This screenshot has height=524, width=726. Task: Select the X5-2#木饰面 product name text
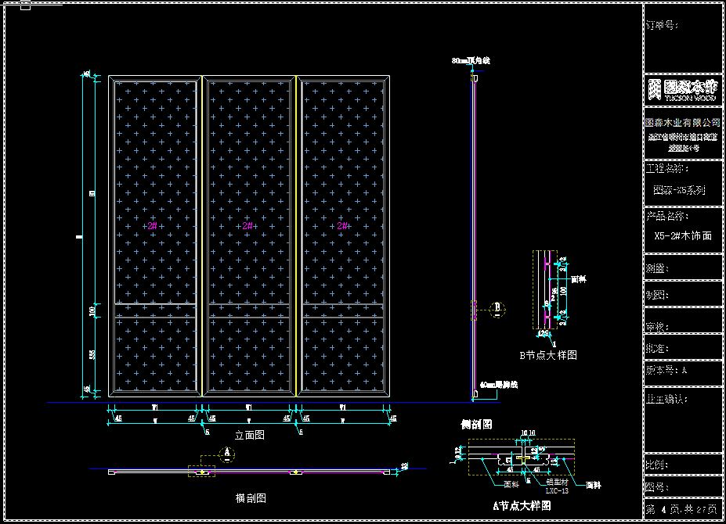(682, 235)
